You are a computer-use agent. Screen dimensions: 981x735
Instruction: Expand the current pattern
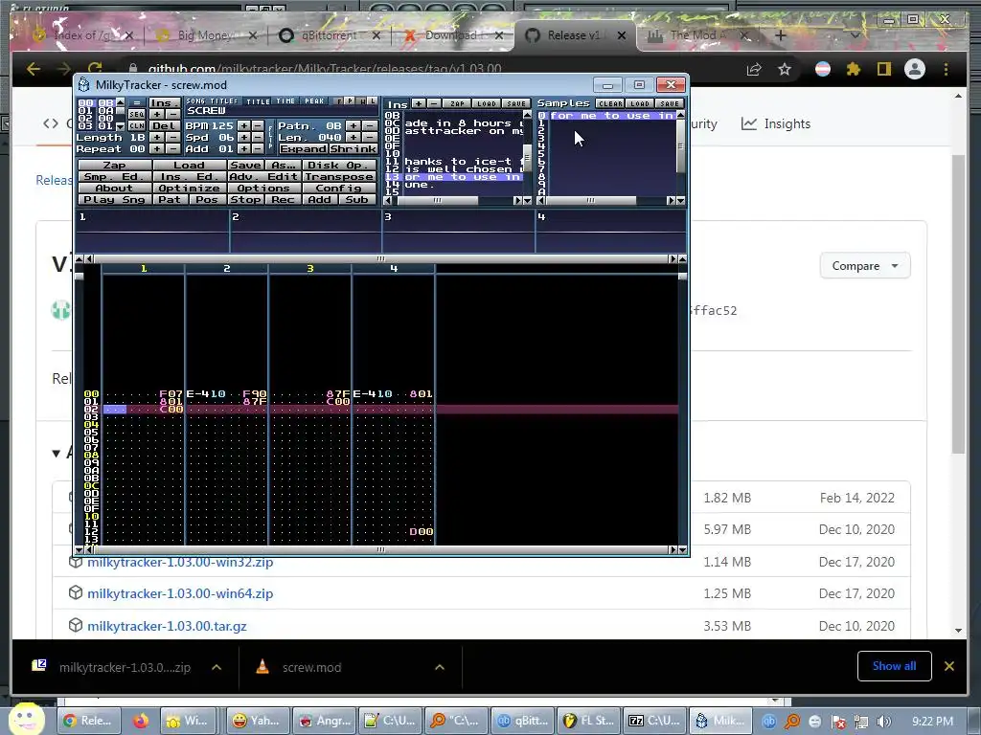pos(304,148)
